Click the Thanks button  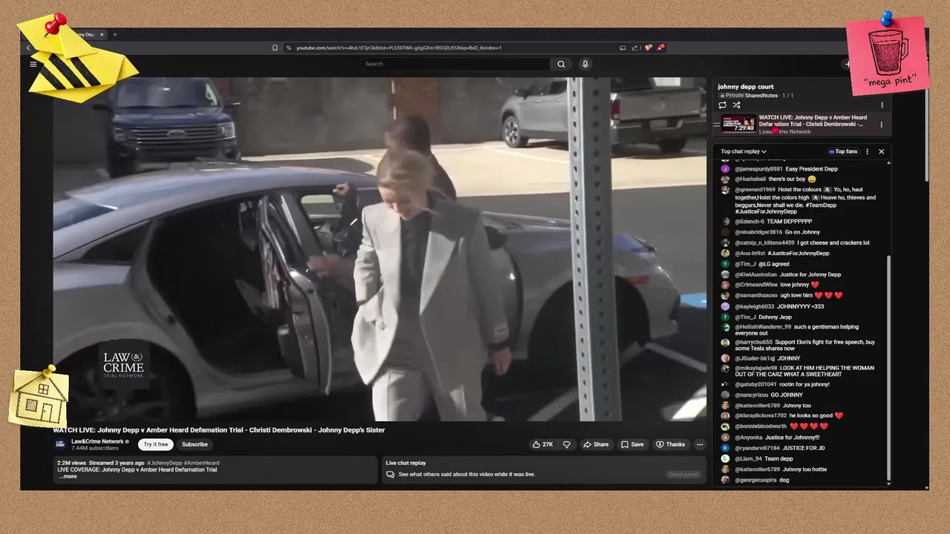[x=670, y=444]
